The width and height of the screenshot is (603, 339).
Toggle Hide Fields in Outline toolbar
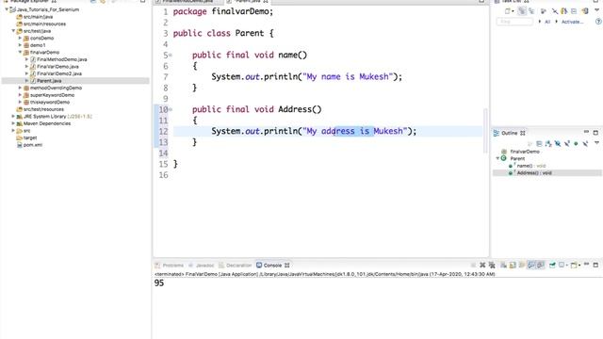click(x=558, y=144)
